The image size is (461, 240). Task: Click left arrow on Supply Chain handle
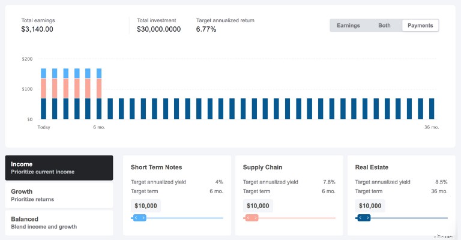[x=248, y=218]
